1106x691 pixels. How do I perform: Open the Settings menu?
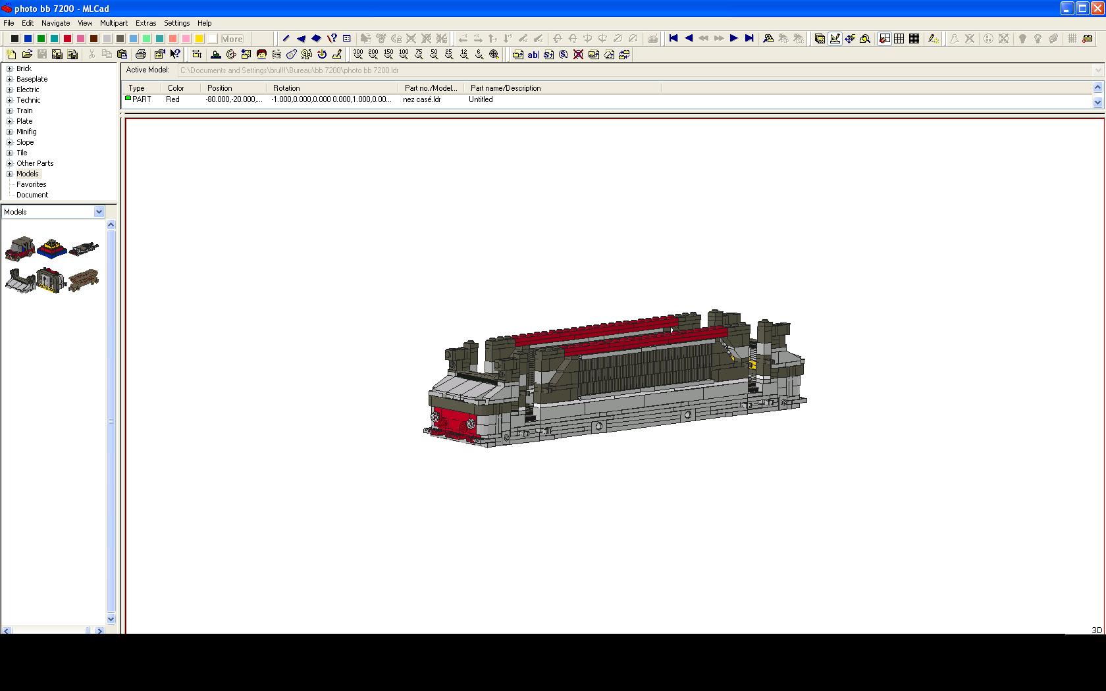176,23
